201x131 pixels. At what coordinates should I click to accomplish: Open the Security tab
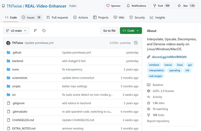(137, 17)
